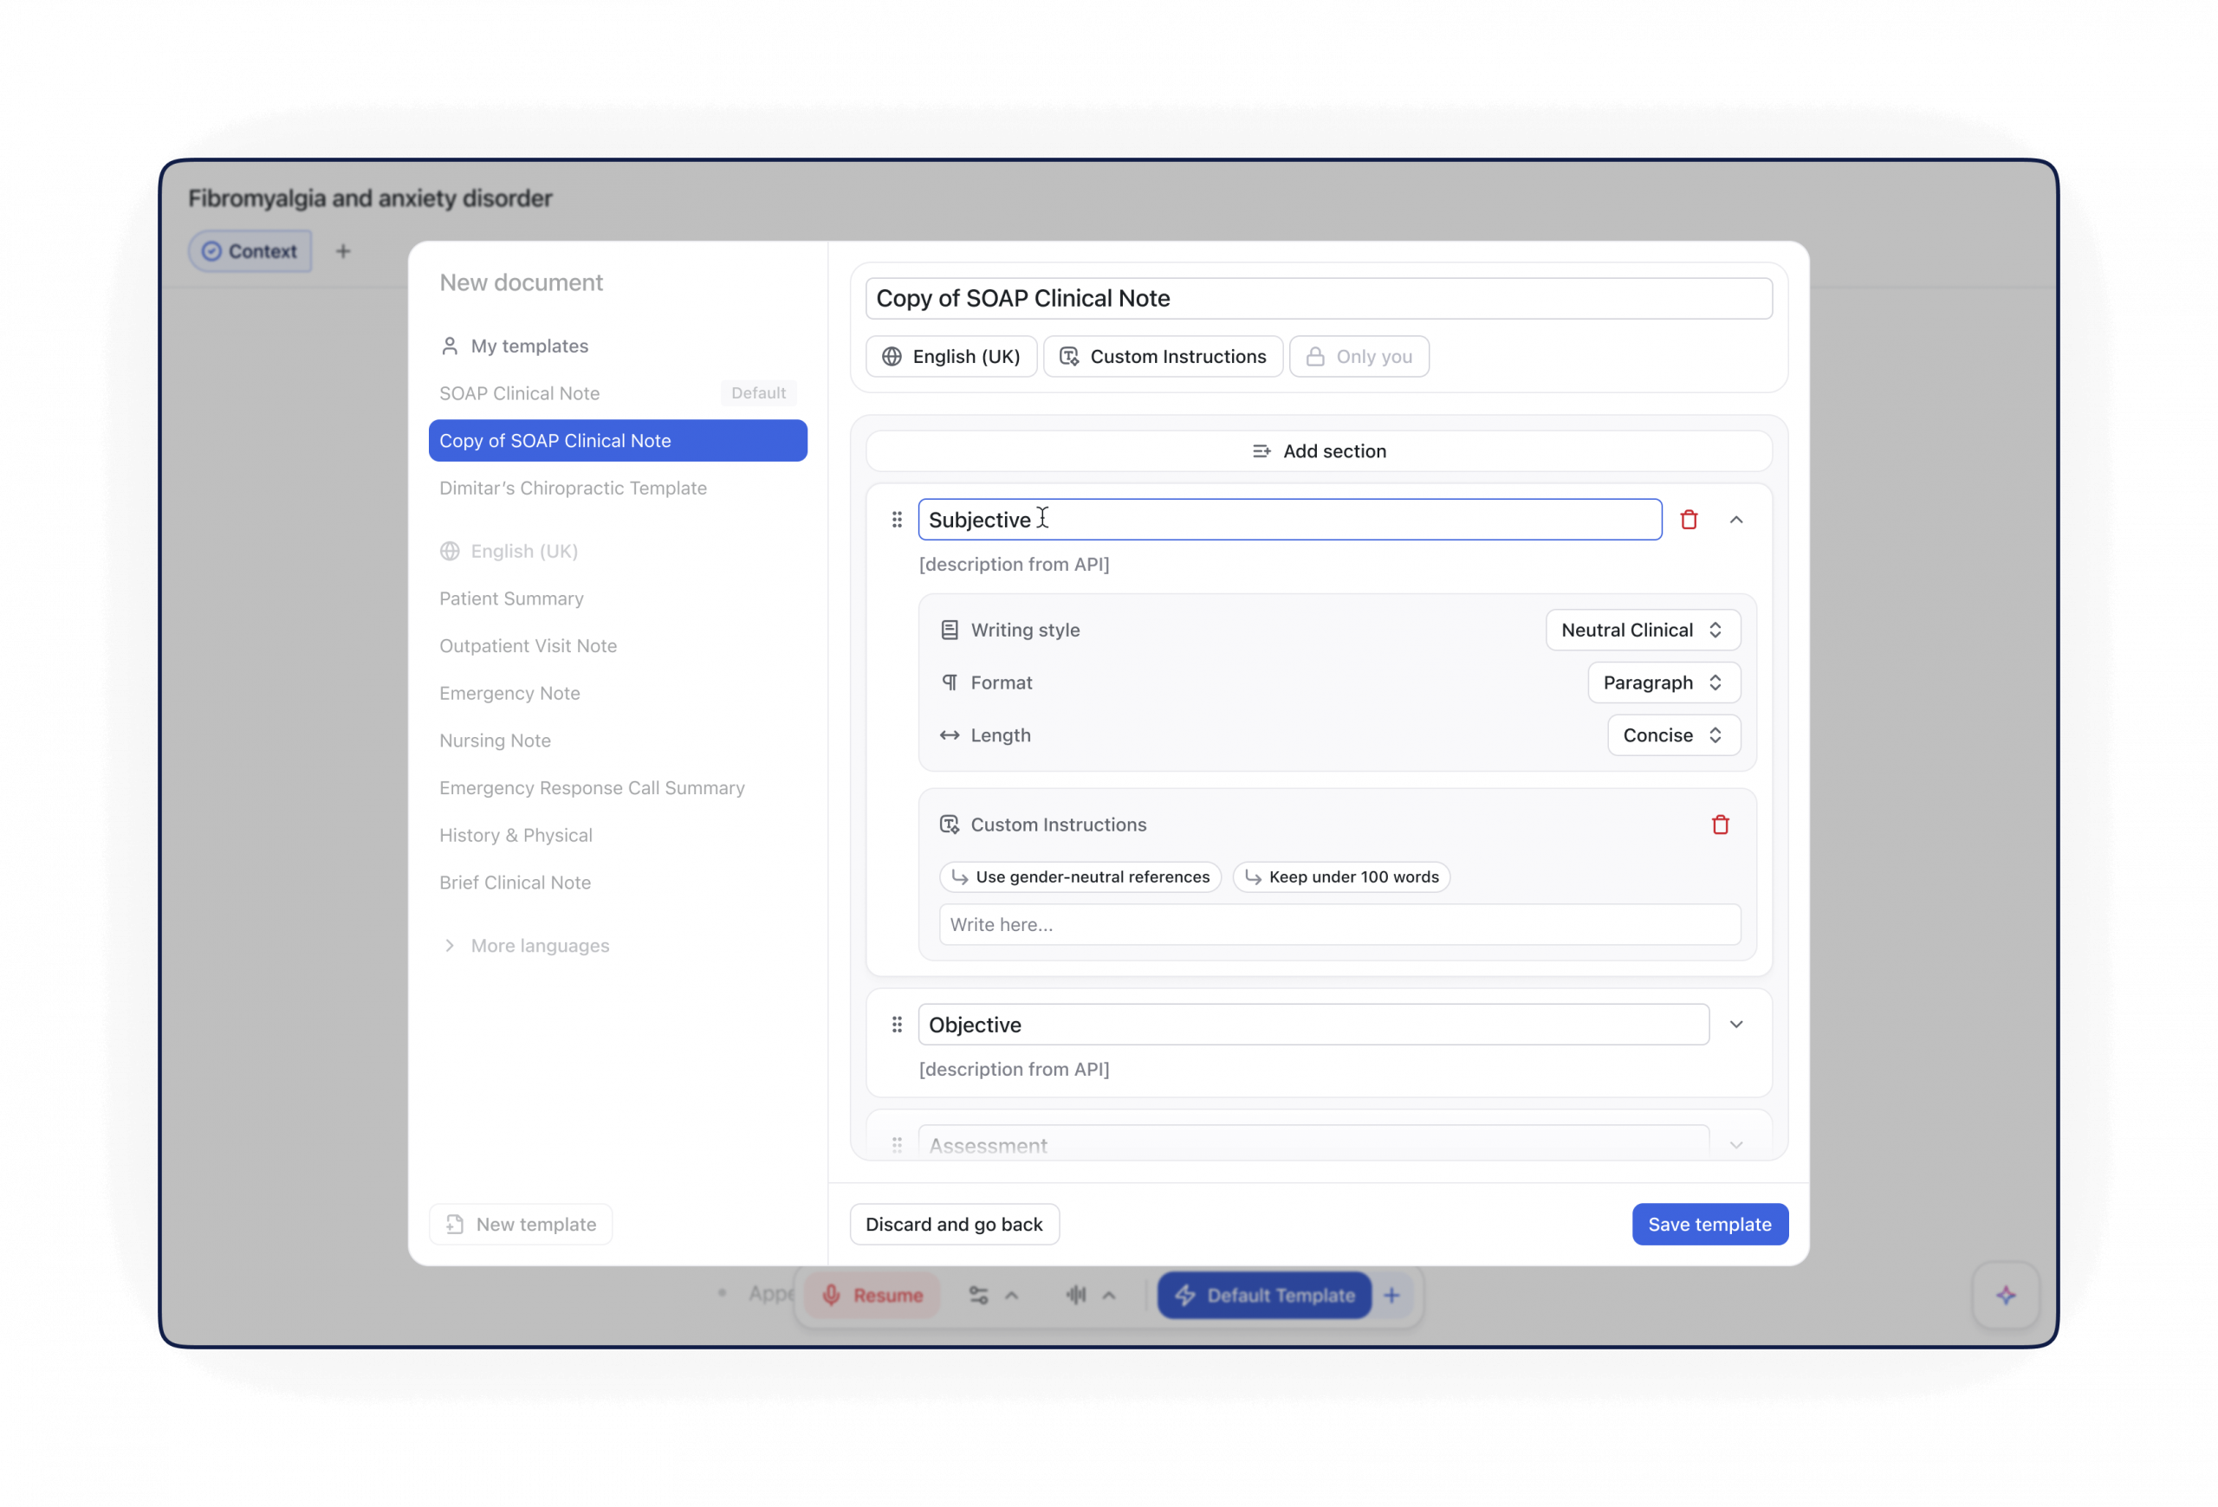This screenshot has width=2218, height=1507.
Task: Select the Patient Summary template
Action: pyautogui.click(x=511, y=598)
